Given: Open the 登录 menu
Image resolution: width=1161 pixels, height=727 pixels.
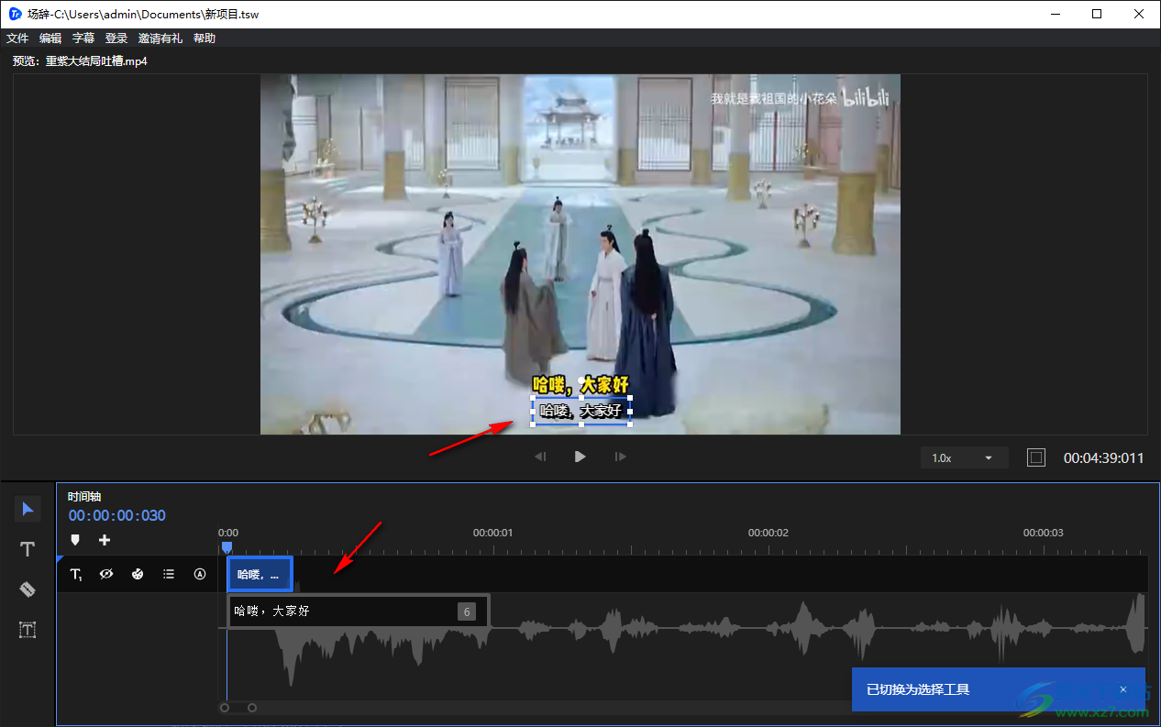Looking at the screenshot, I should [x=116, y=39].
